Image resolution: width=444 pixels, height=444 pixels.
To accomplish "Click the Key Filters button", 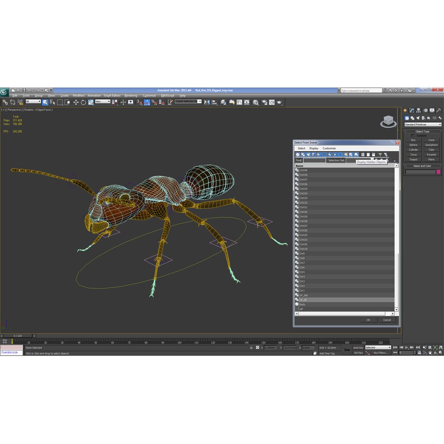I will click(381, 353).
